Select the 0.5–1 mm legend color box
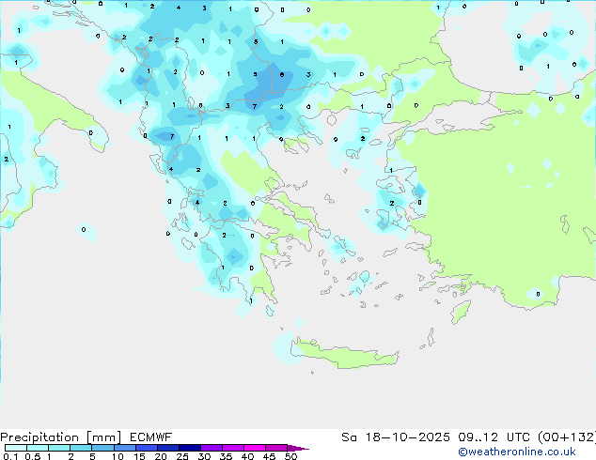596x460 pixels. [x=38, y=448]
